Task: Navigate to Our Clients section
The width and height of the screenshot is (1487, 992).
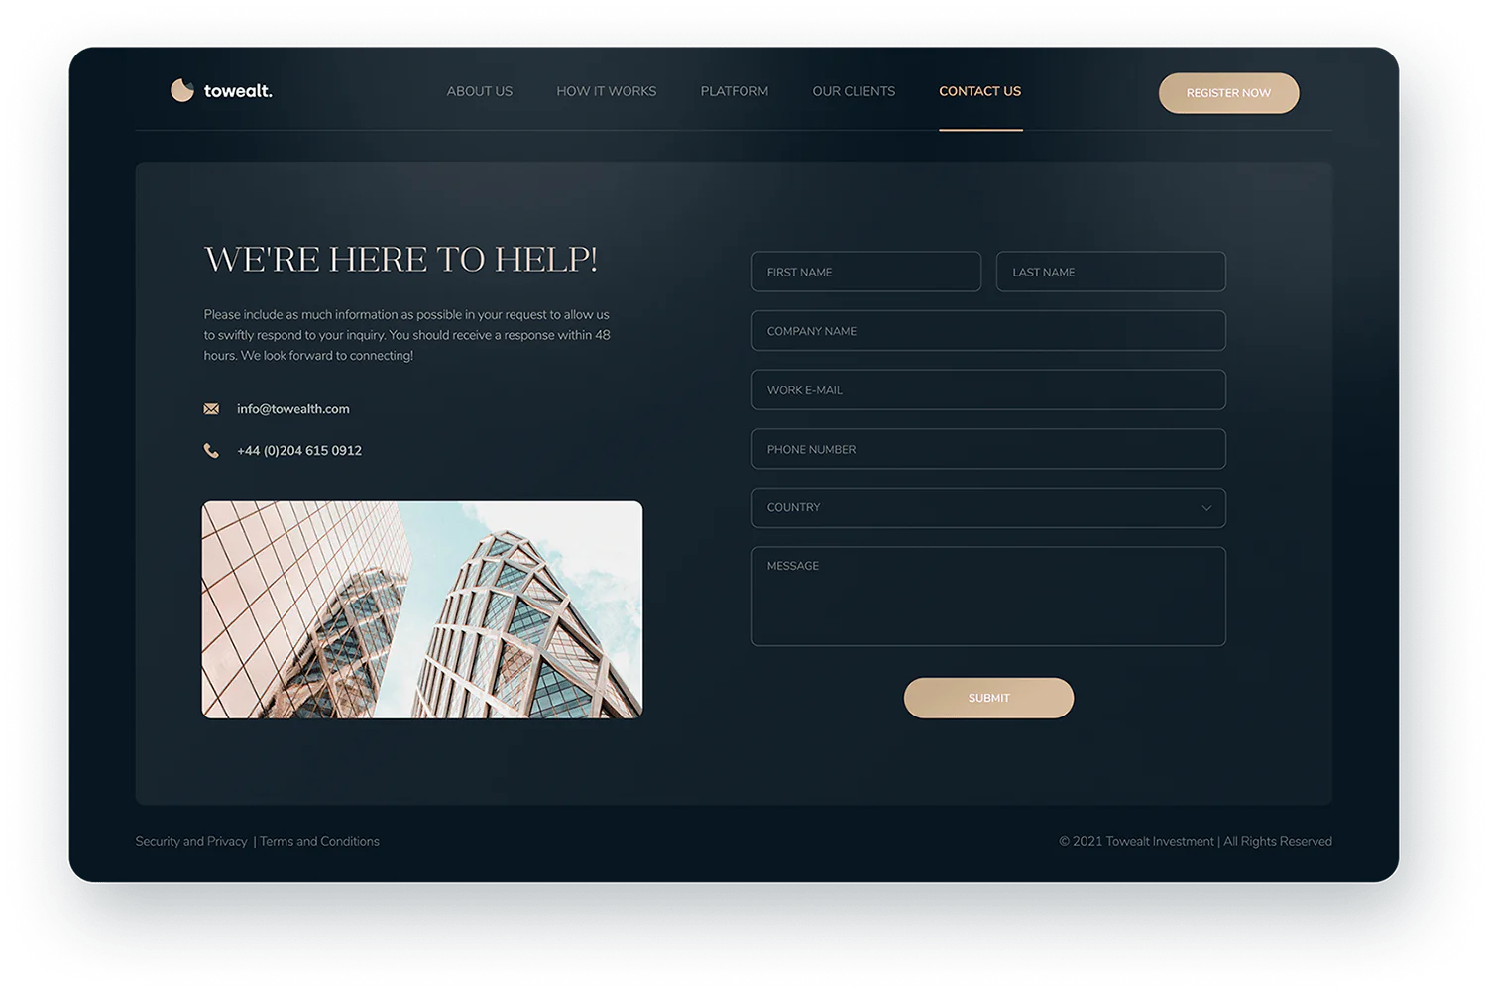Action: [x=854, y=91]
